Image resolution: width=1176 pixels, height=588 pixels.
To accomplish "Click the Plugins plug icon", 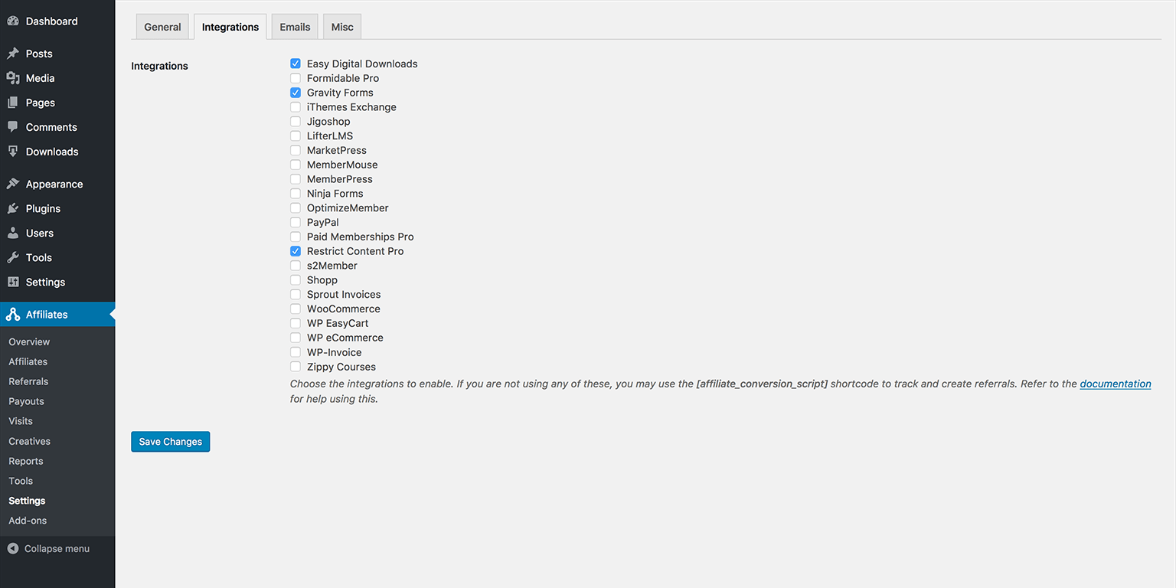I will pyautogui.click(x=13, y=208).
